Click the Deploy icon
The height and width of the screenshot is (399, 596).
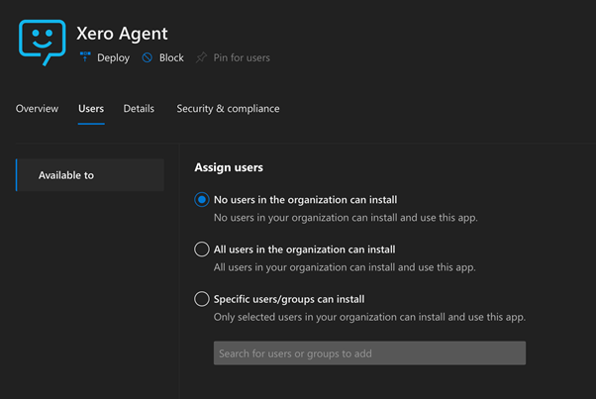pos(85,56)
